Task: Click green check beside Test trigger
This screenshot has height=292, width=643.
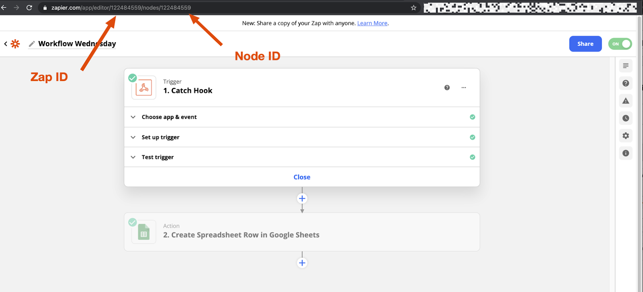Action: click(473, 157)
